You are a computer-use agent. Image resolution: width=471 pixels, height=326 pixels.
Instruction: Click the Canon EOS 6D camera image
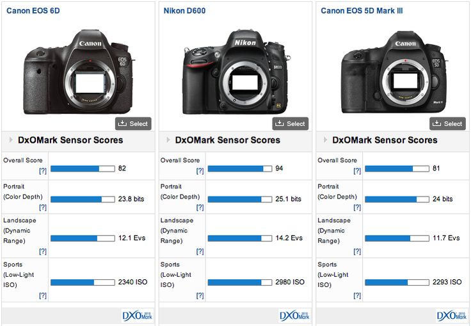(x=79, y=72)
